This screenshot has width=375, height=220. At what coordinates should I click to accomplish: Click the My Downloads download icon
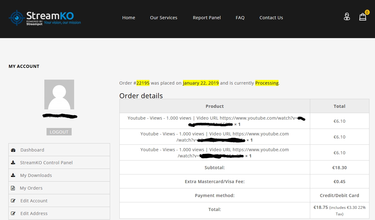click(x=13, y=175)
